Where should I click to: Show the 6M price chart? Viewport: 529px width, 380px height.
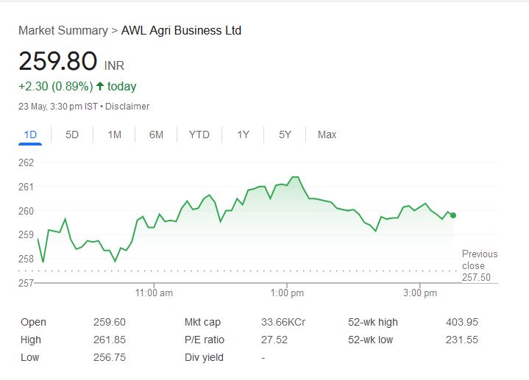click(156, 135)
